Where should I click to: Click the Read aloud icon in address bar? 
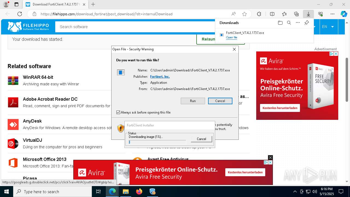234,14
